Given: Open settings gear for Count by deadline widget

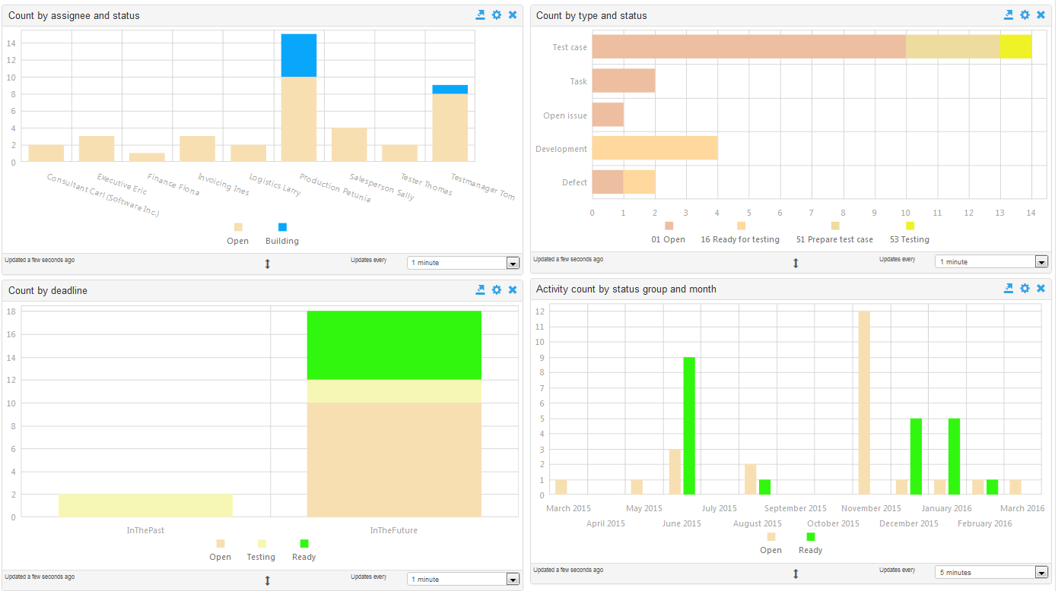Looking at the screenshot, I should point(497,290).
